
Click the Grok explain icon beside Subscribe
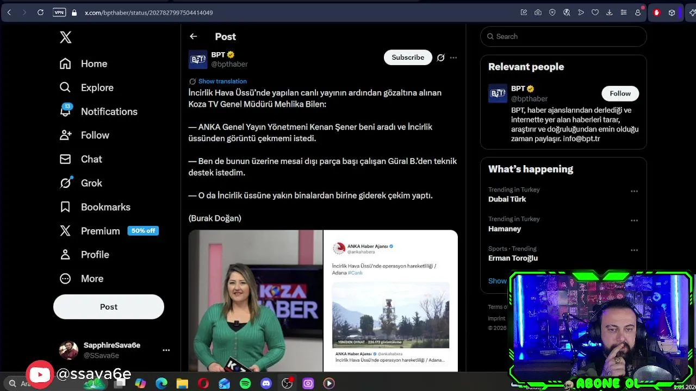click(441, 58)
